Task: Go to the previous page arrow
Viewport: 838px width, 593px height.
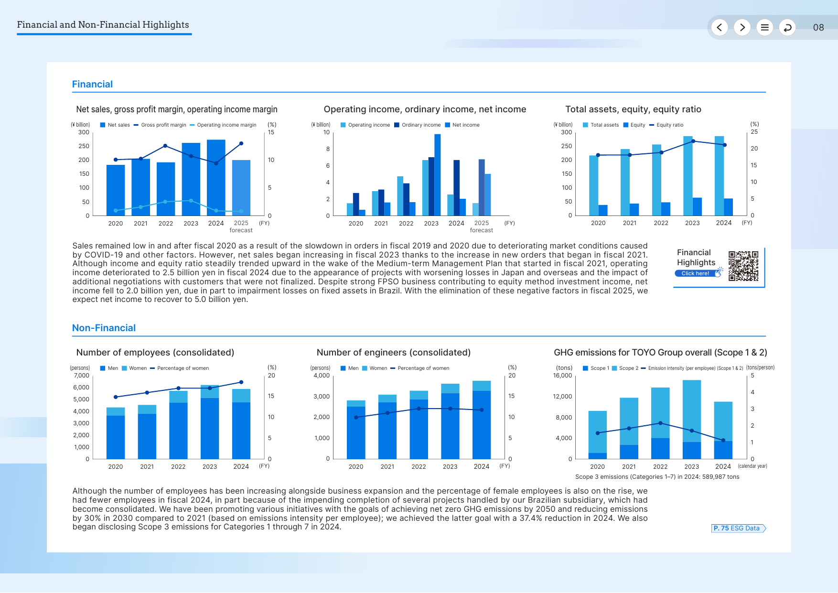Action: pos(719,27)
